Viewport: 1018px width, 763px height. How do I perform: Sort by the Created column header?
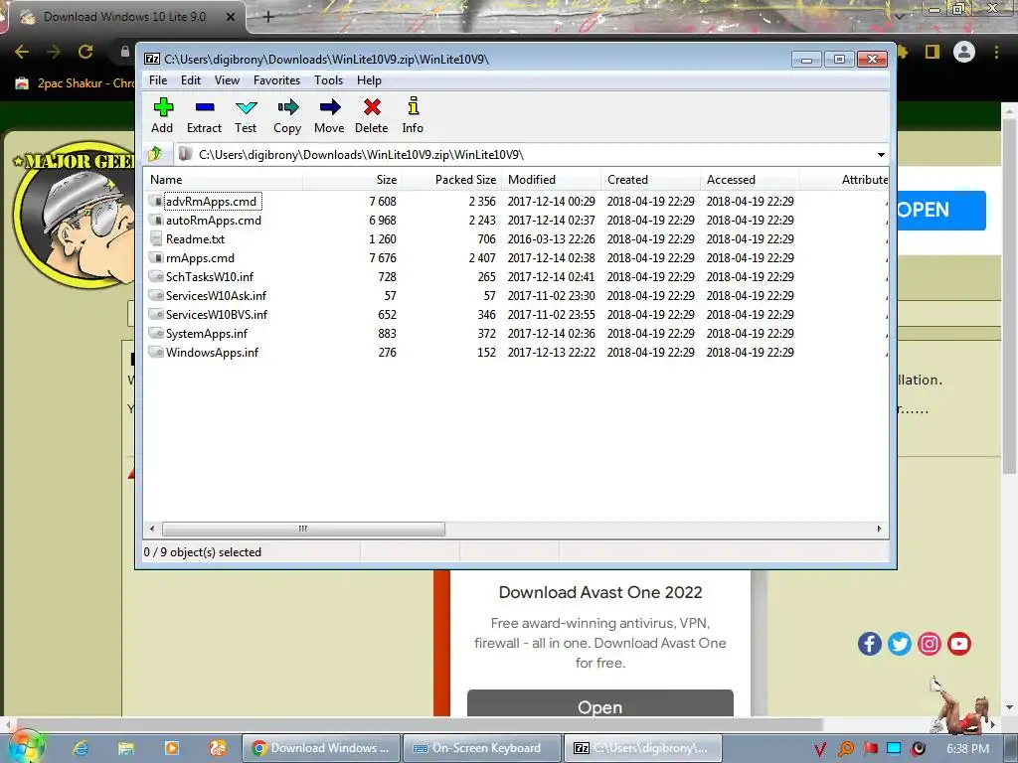650,180
